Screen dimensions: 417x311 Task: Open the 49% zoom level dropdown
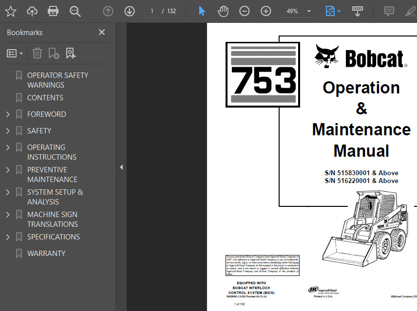point(309,11)
